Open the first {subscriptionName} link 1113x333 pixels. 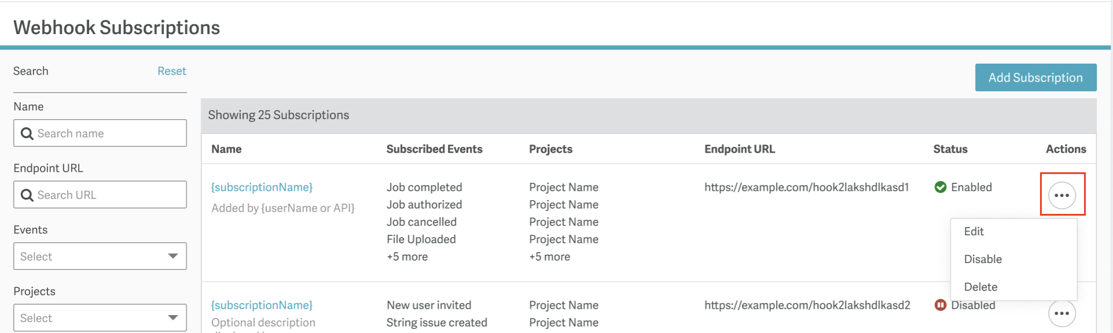click(x=262, y=187)
